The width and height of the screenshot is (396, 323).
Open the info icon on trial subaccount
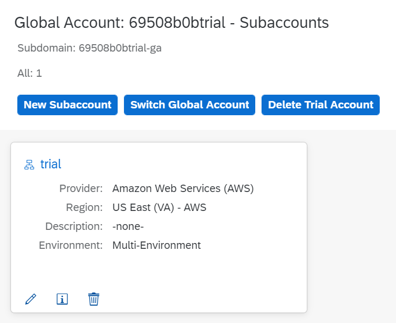point(62,299)
